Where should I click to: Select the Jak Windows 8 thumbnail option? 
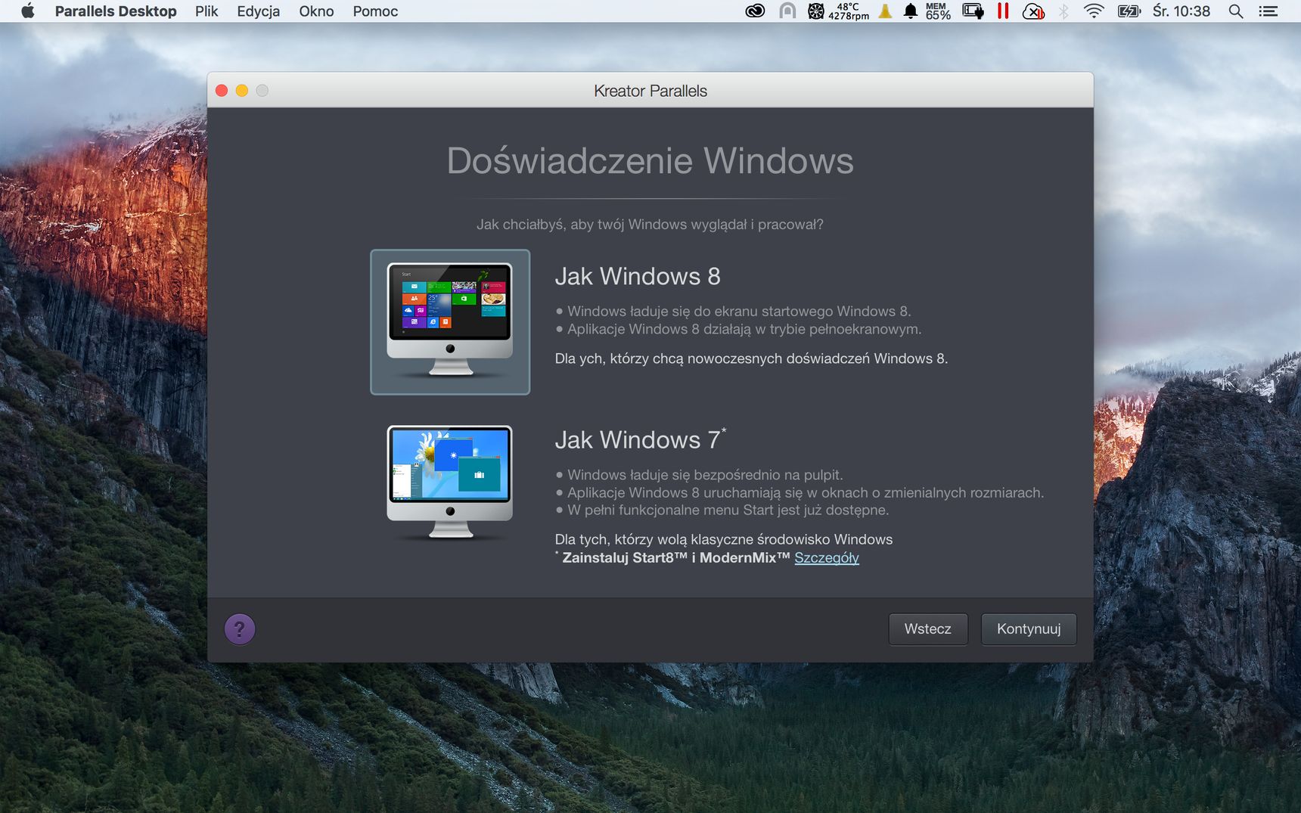pyautogui.click(x=450, y=322)
